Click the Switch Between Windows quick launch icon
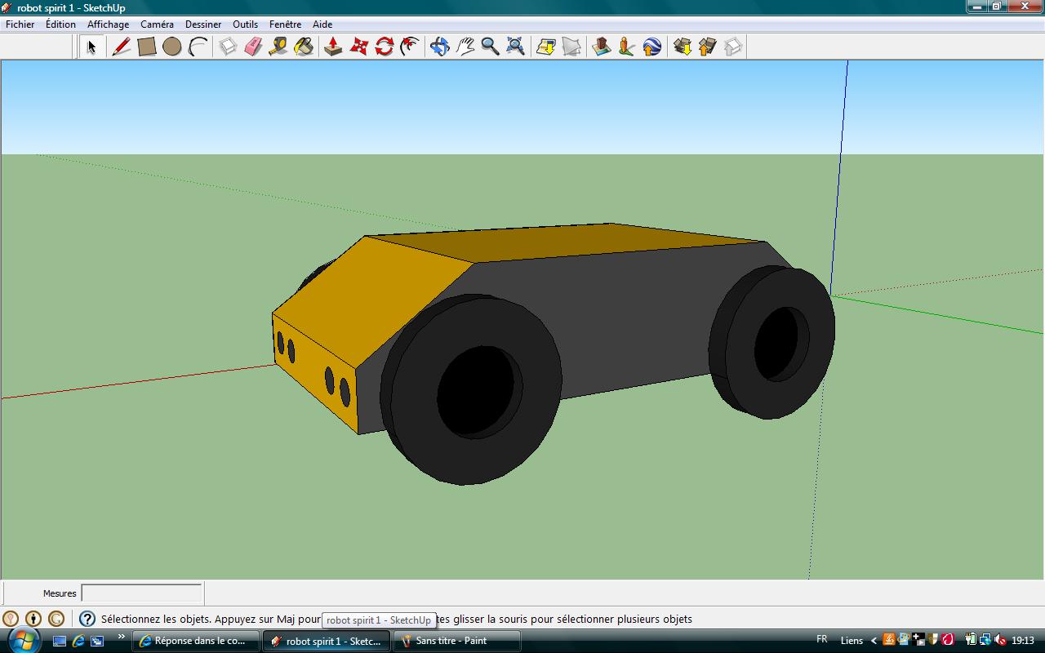The image size is (1045, 653). coord(97,641)
